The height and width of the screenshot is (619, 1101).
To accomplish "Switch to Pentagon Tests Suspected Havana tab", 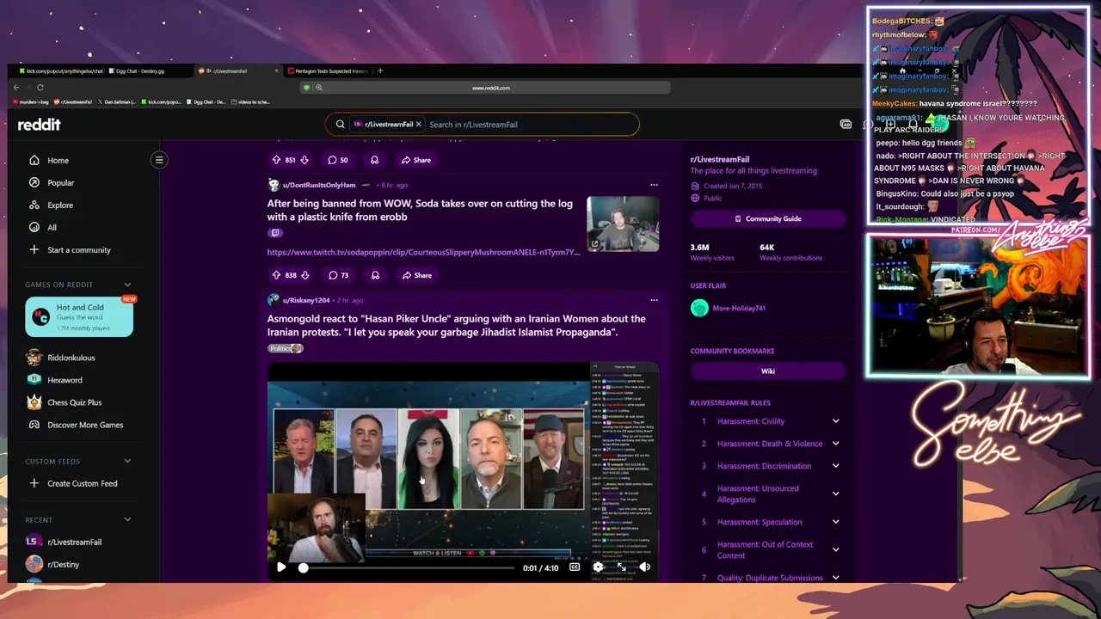I will click(x=327, y=71).
